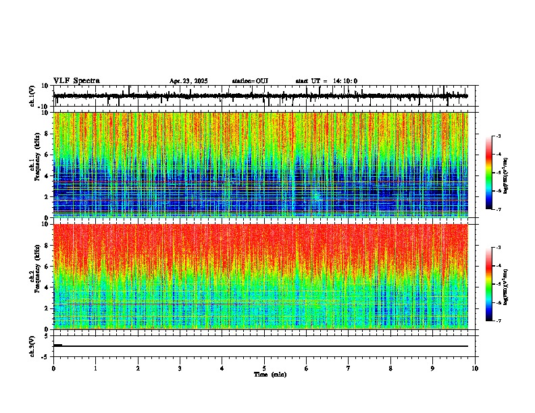Click the "ch.3(V)" y-axis label
535x413 pixels.
click(32, 347)
